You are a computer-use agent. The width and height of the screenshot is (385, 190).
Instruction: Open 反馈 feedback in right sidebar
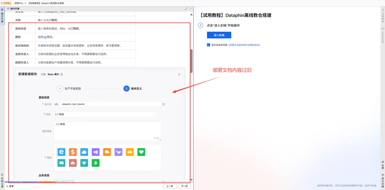pos(383,165)
